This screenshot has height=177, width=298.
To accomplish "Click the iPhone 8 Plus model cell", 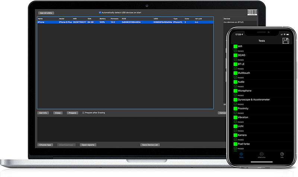I will tap(66, 22).
